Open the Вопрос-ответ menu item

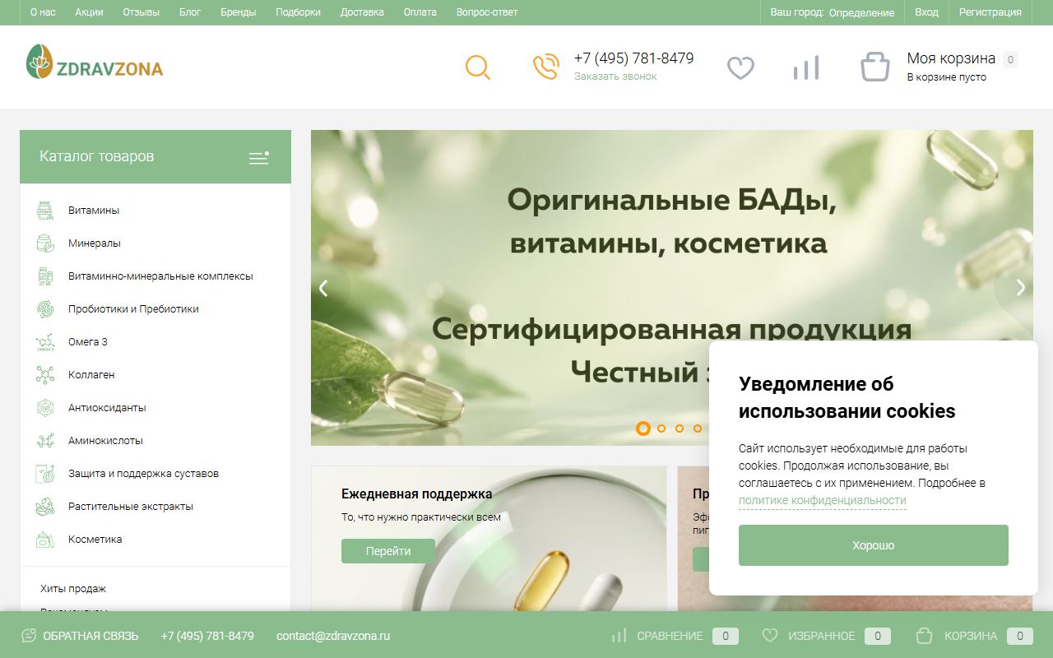487,12
